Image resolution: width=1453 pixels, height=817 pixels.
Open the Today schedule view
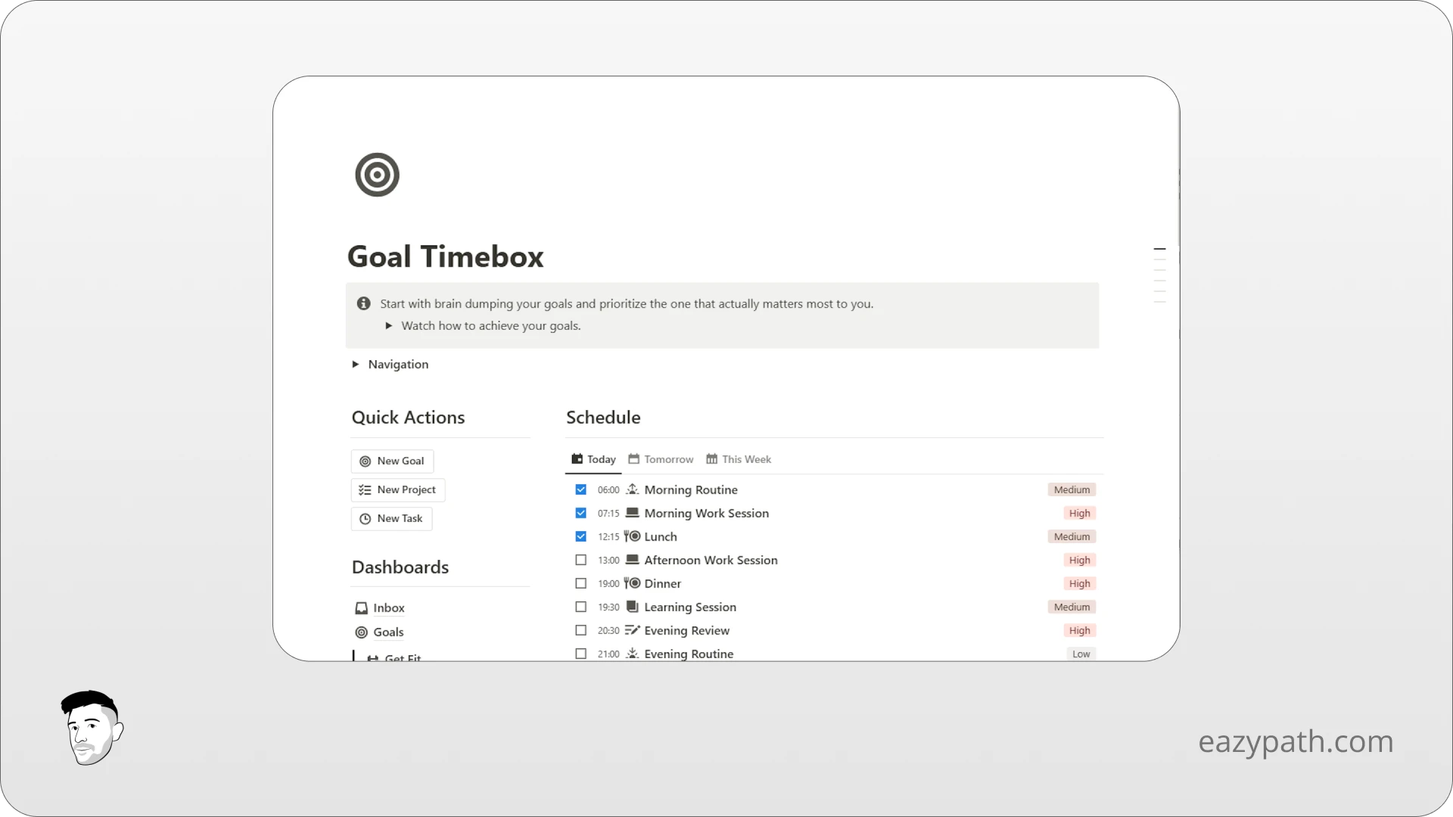(594, 458)
